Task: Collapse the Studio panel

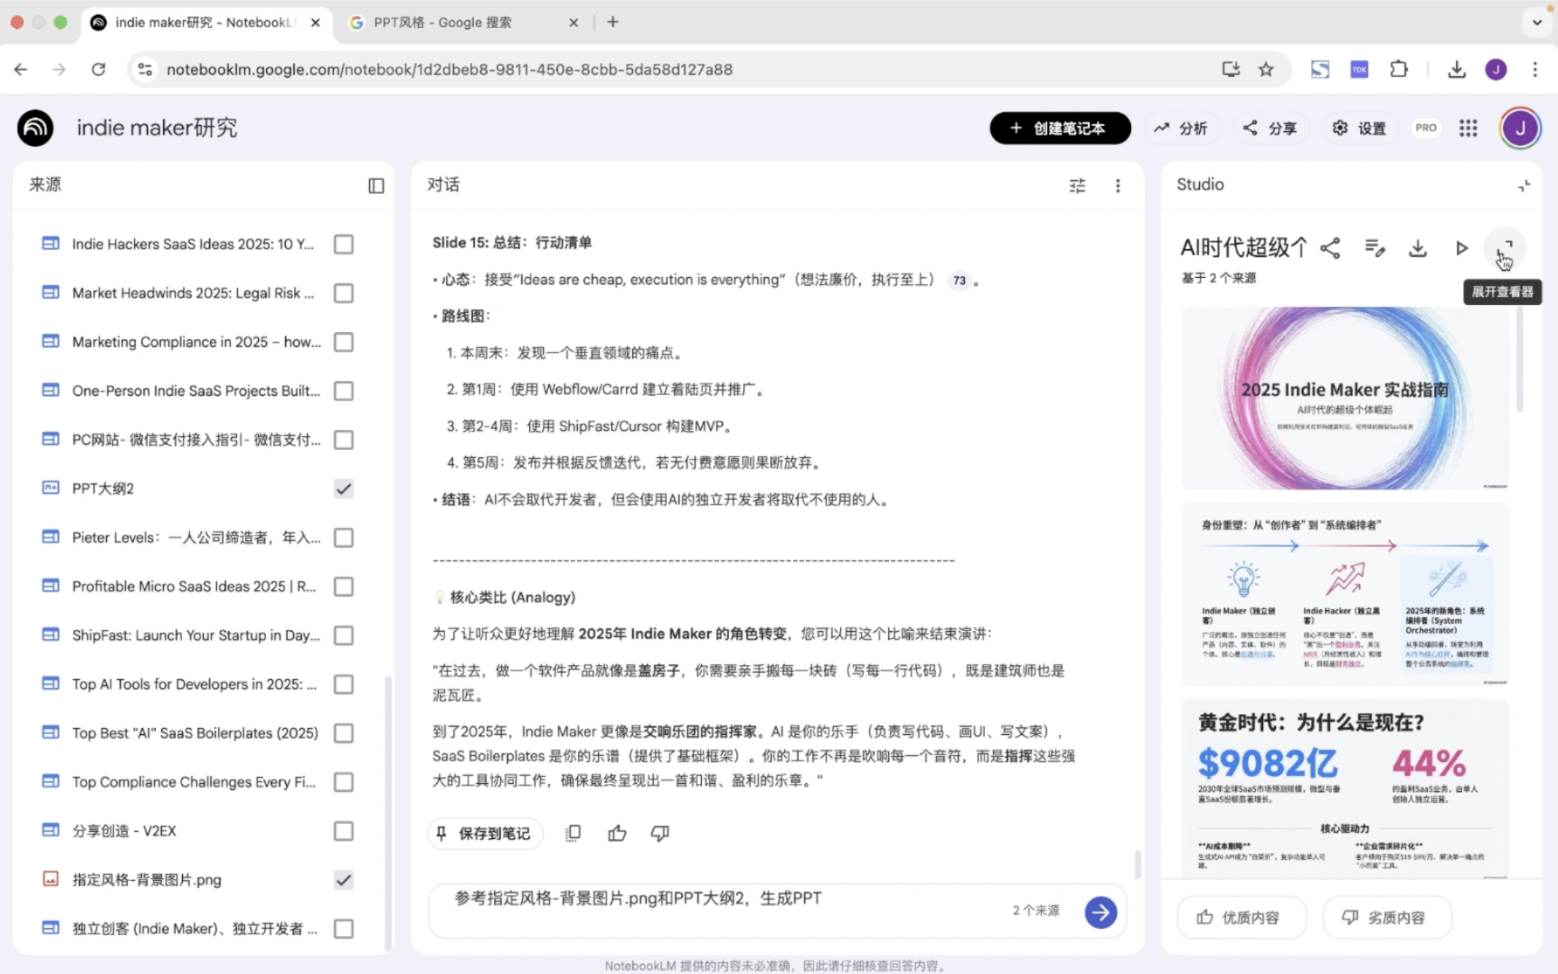Action: click(x=1524, y=185)
